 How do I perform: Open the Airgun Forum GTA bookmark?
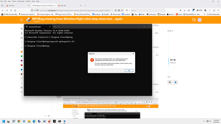coord(64,14)
